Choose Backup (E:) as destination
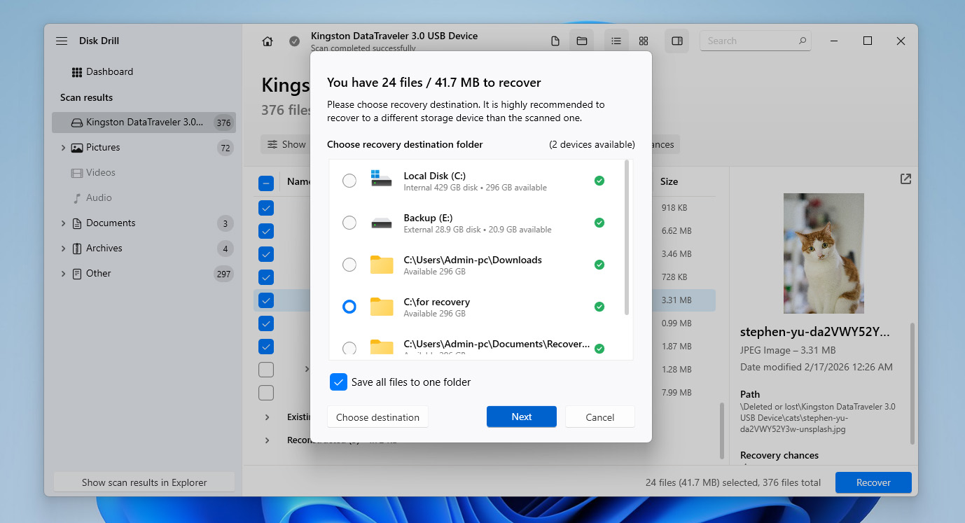The width and height of the screenshot is (965, 523). (x=349, y=223)
